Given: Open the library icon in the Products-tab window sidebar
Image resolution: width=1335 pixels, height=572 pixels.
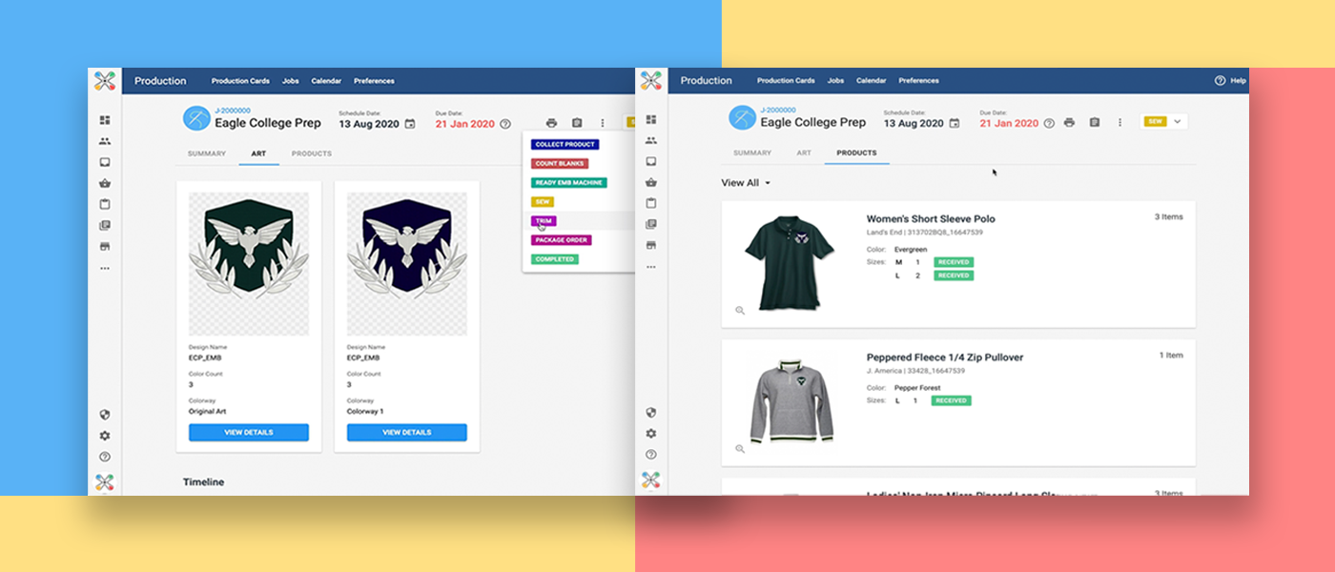Looking at the screenshot, I should [x=651, y=224].
